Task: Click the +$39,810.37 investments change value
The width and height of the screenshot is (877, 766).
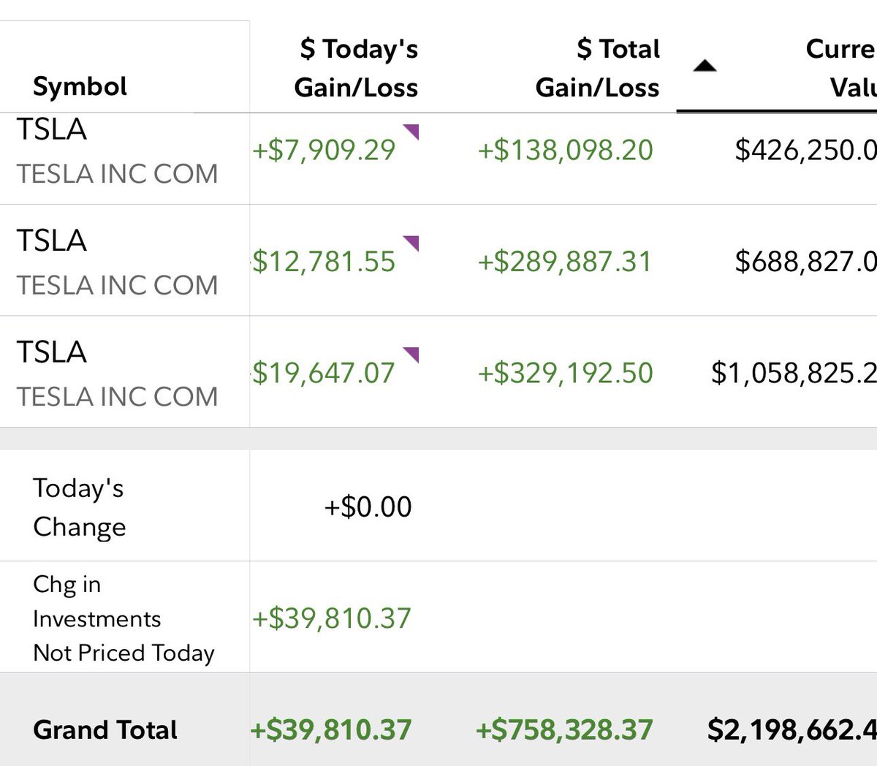Action: coord(332,618)
